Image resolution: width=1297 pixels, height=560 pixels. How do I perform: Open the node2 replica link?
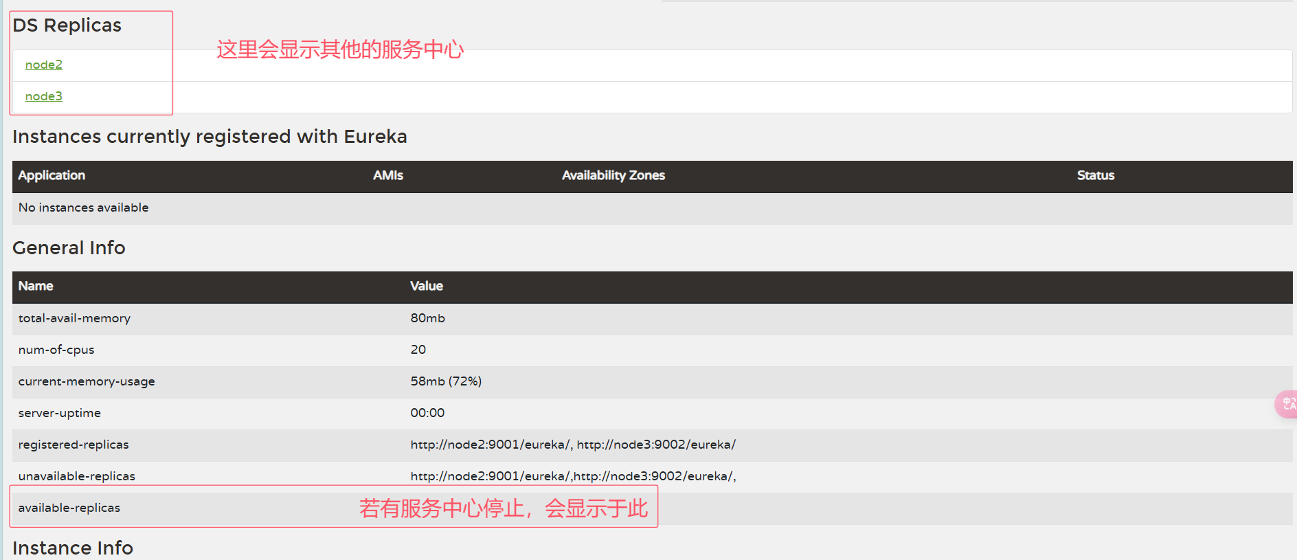tap(44, 65)
